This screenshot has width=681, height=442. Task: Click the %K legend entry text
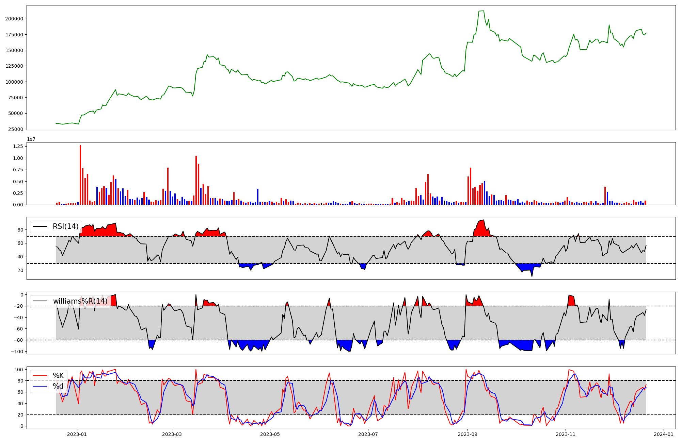pyautogui.click(x=58, y=376)
